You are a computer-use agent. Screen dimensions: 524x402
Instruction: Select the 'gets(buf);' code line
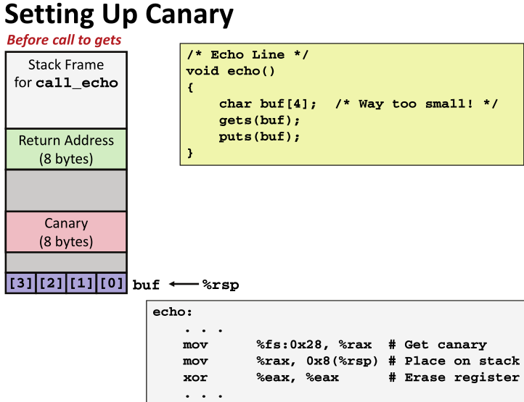[260, 120]
